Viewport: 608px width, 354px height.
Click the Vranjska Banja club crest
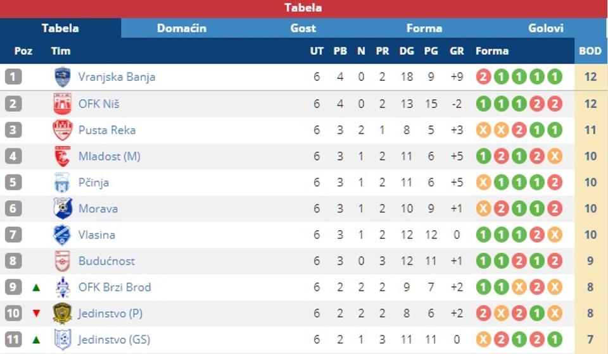tap(62, 77)
